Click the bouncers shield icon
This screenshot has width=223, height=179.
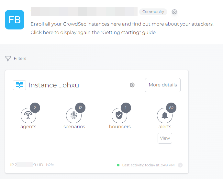pyautogui.click(x=119, y=116)
